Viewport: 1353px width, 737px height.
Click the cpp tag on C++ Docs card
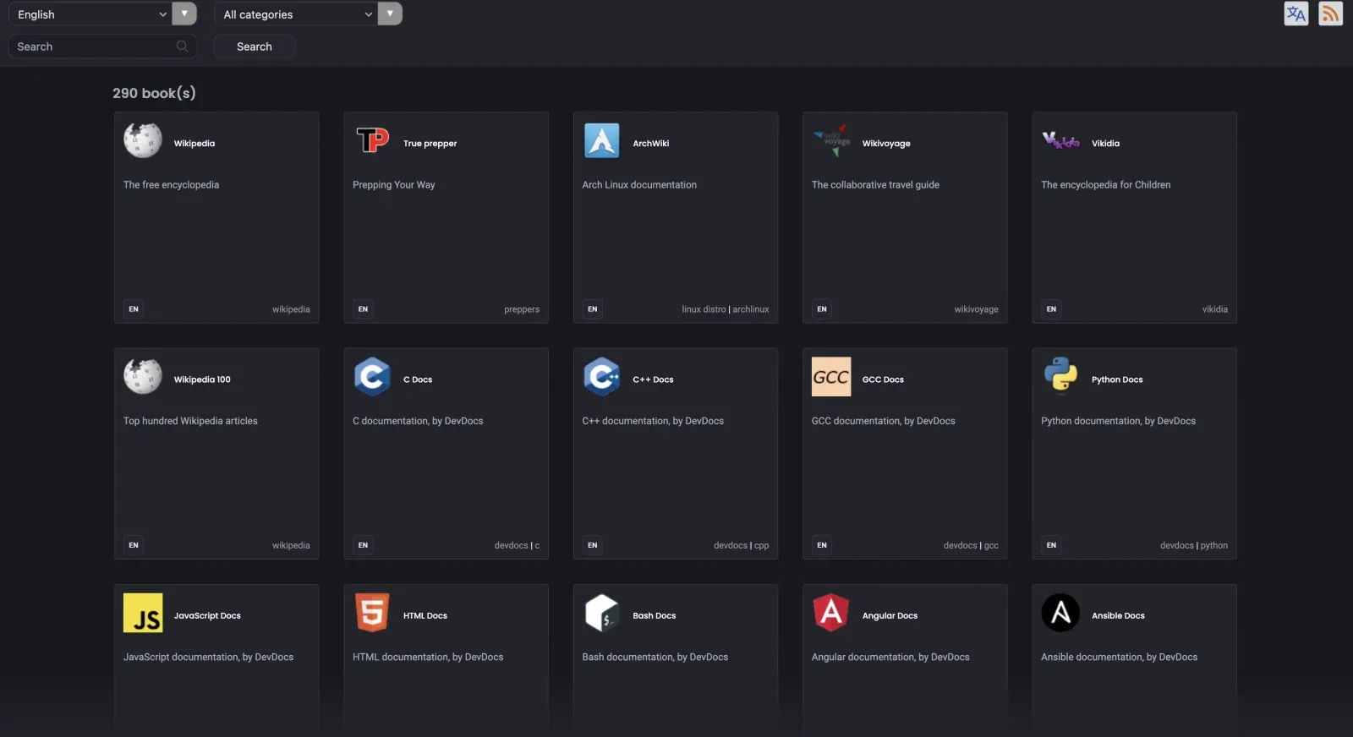click(x=761, y=545)
